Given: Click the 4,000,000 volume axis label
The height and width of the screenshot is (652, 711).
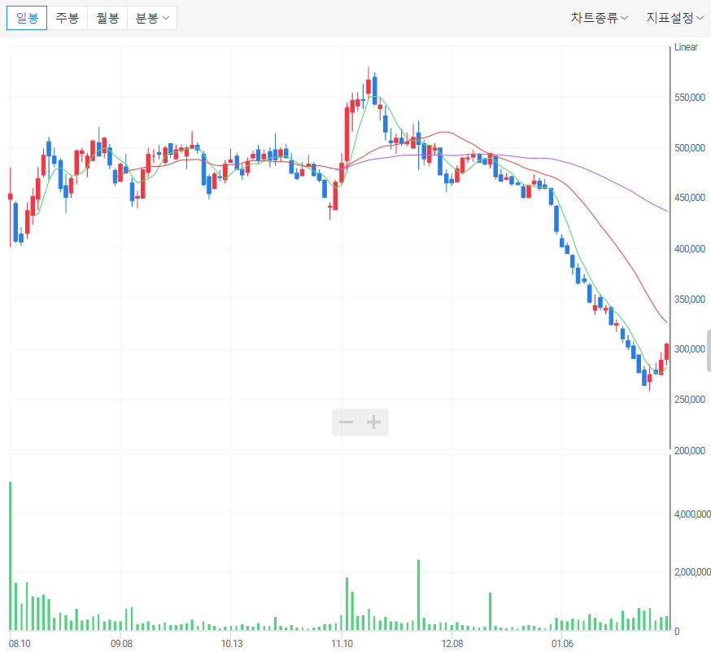Looking at the screenshot, I should [x=692, y=514].
